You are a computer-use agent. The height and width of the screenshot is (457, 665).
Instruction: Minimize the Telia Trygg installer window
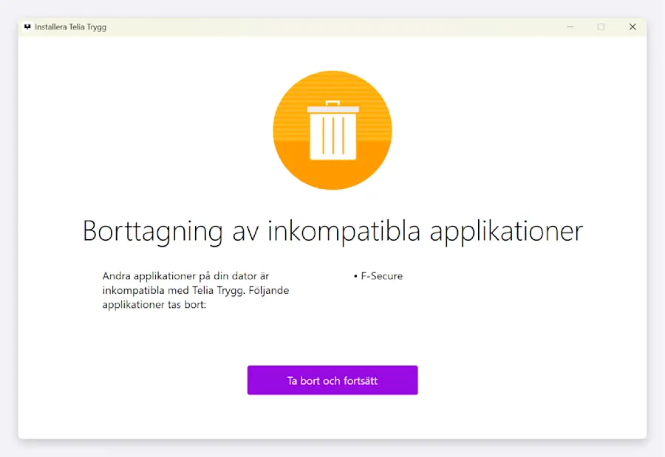(x=570, y=27)
